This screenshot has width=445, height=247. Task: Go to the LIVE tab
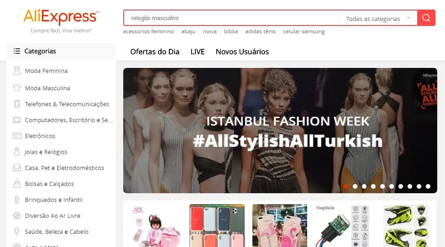click(x=198, y=51)
